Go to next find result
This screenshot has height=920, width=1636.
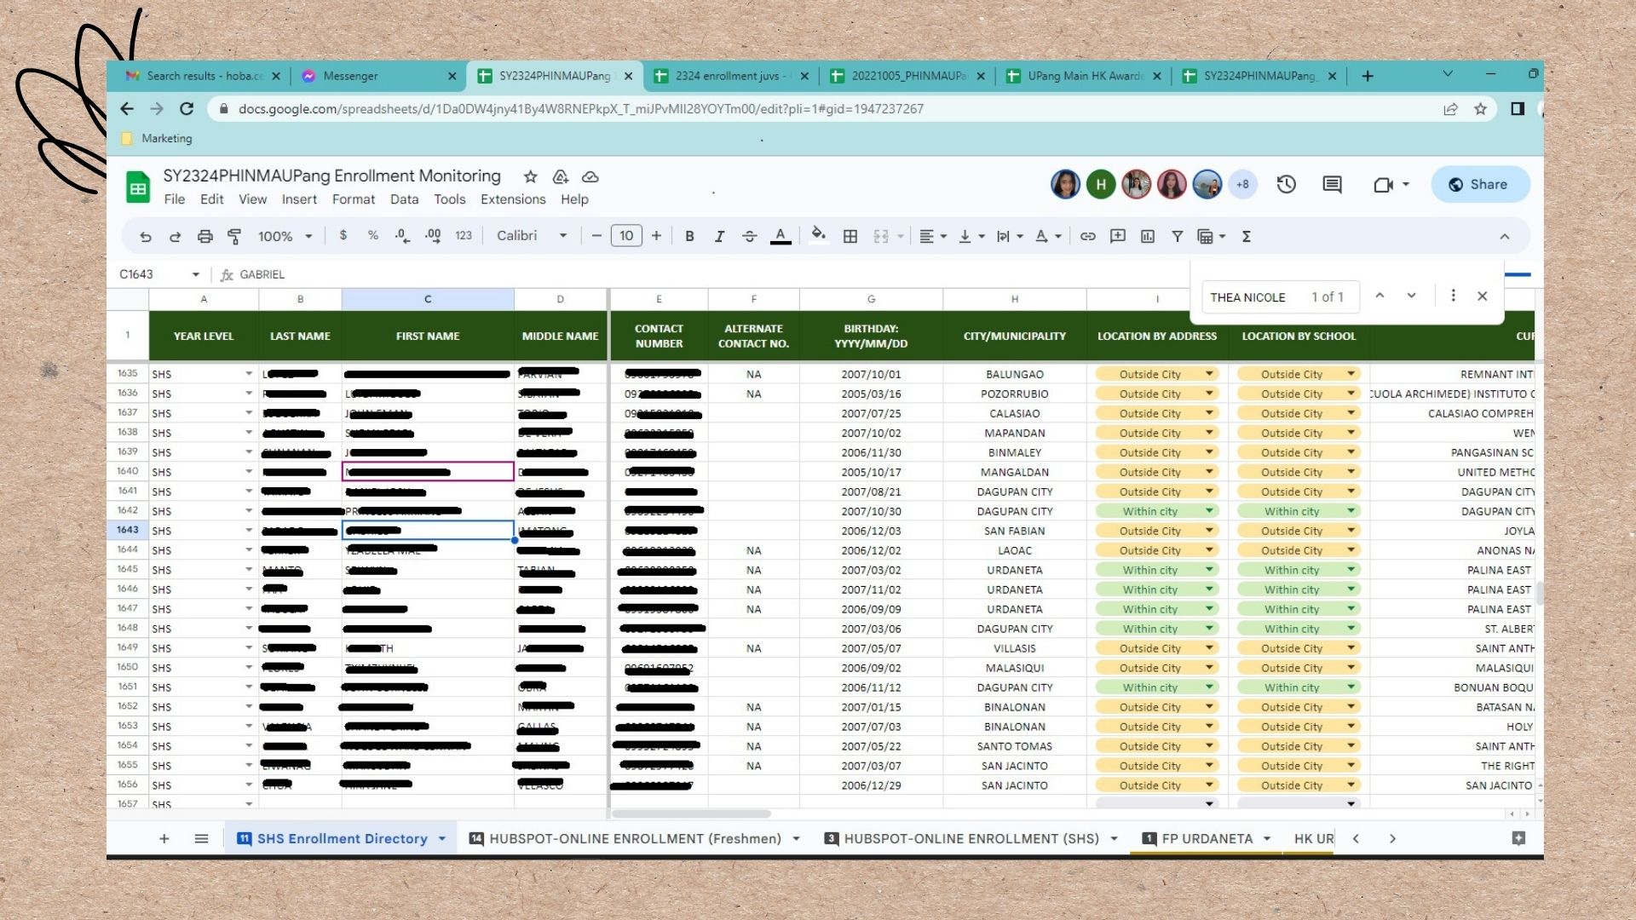[x=1412, y=296]
